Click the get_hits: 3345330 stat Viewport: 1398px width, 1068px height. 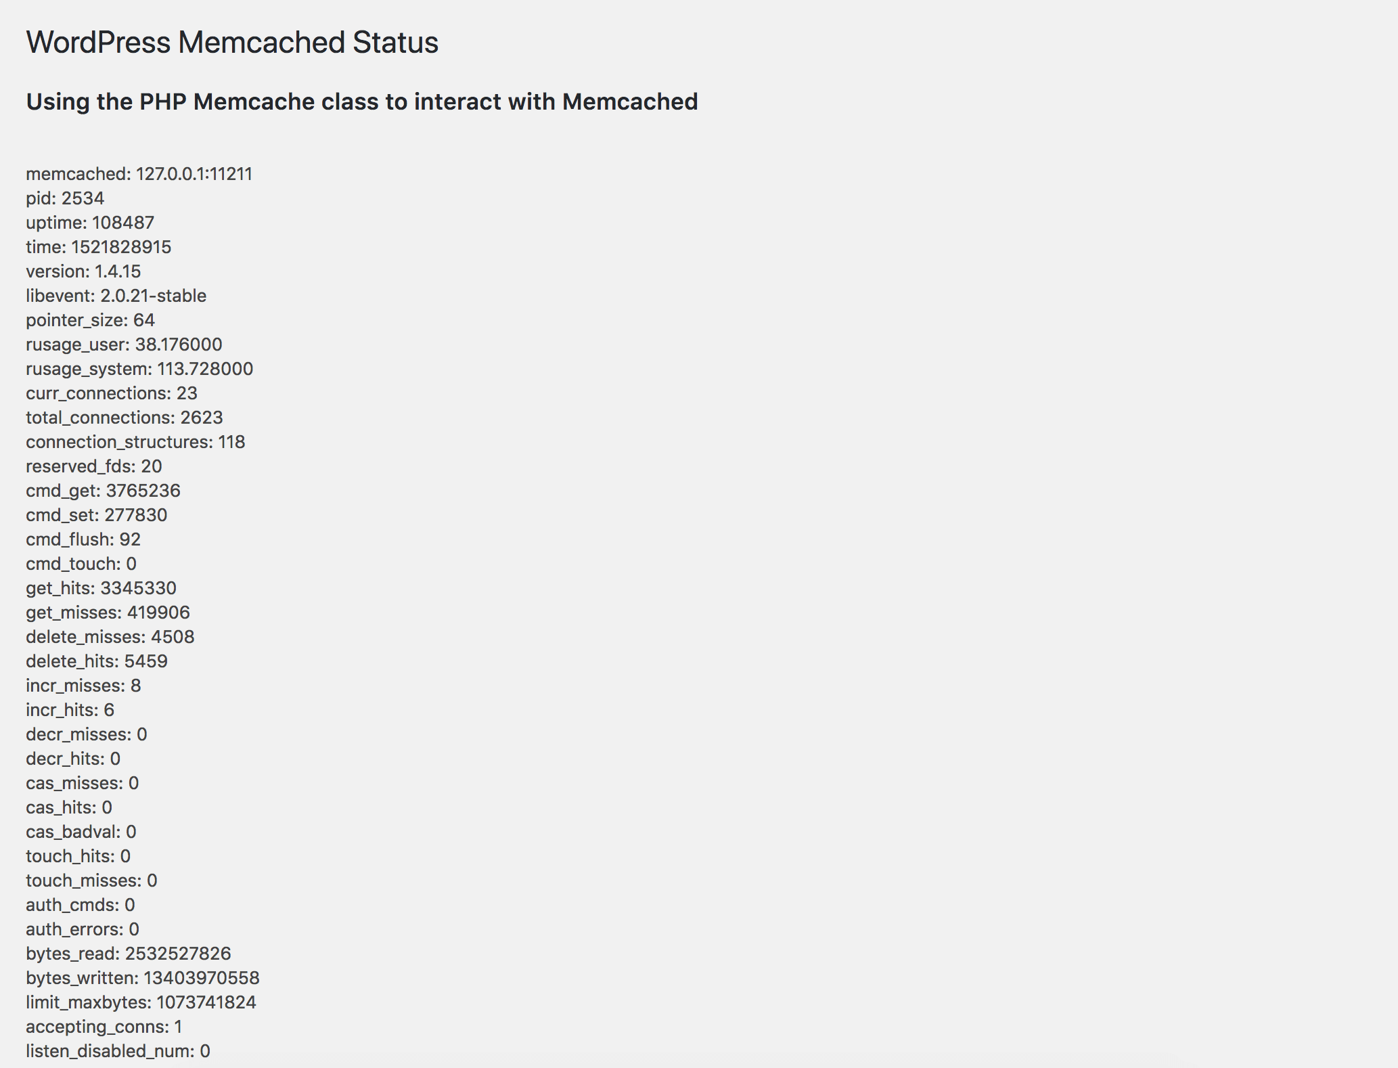pyautogui.click(x=102, y=588)
